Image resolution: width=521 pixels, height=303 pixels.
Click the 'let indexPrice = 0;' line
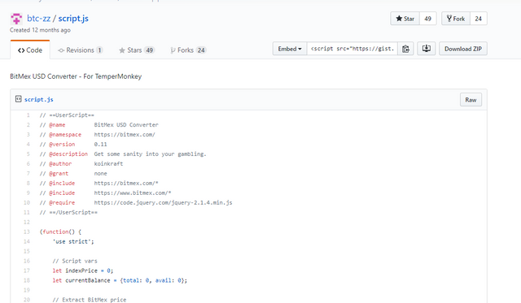[x=83, y=271]
